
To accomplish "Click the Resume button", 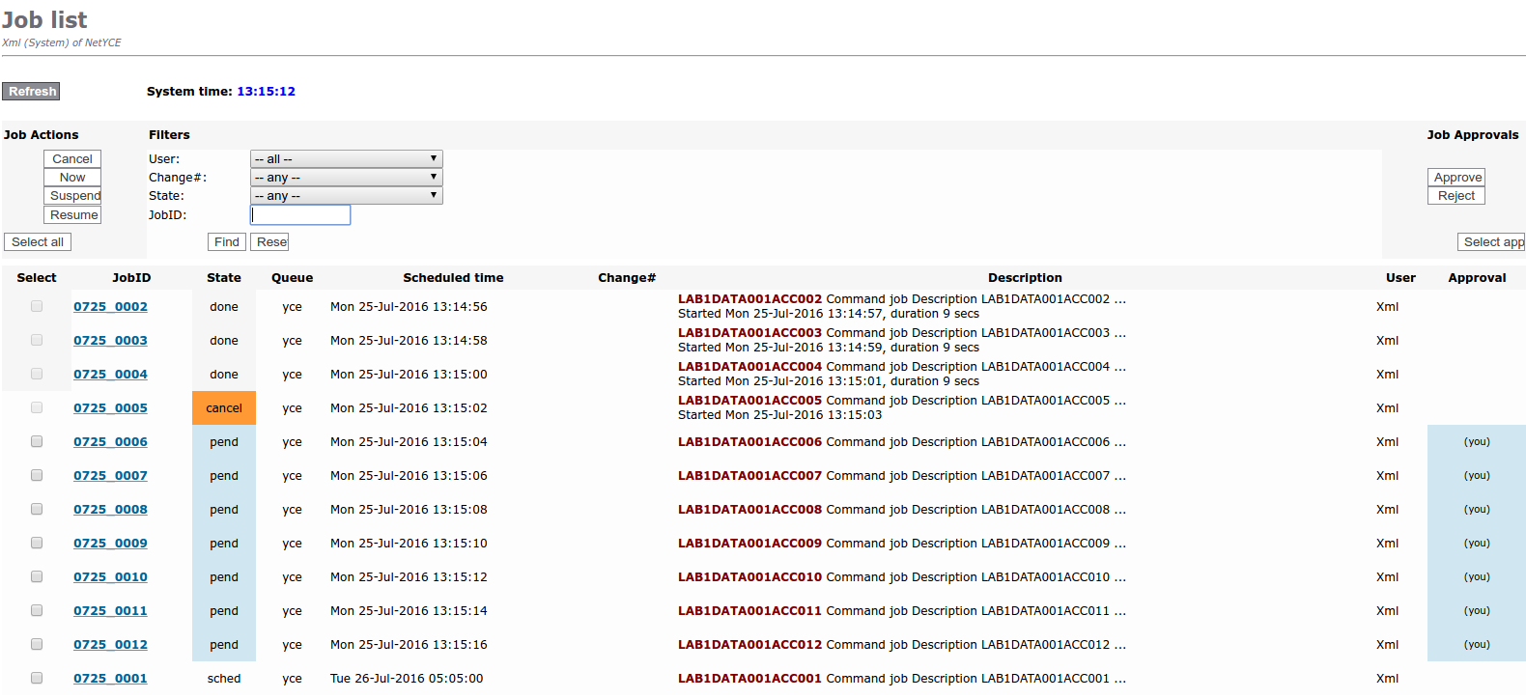I will 73,215.
